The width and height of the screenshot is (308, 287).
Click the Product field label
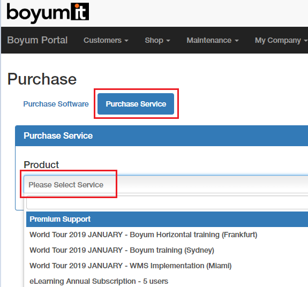41,164
